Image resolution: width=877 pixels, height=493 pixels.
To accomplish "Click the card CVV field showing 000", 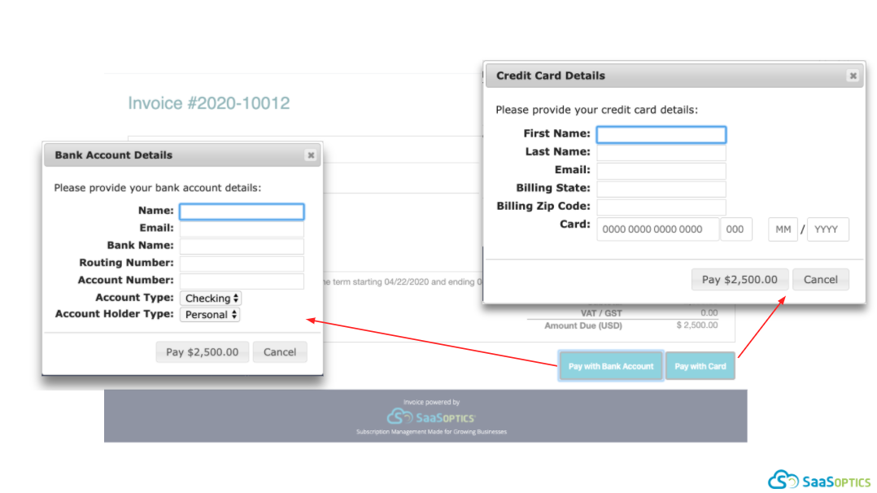I will pyautogui.click(x=736, y=229).
